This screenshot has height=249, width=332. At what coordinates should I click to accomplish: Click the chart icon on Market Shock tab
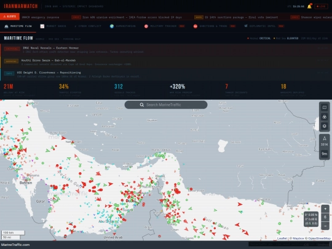42,26
